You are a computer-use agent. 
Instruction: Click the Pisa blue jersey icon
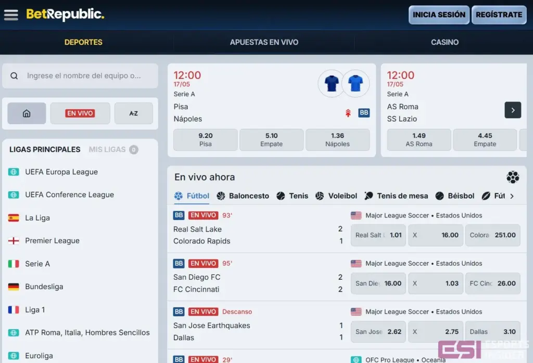[x=332, y=83]
